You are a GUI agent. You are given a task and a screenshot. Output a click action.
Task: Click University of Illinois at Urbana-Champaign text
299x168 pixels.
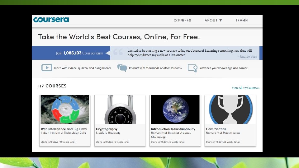tap(171, 135)
